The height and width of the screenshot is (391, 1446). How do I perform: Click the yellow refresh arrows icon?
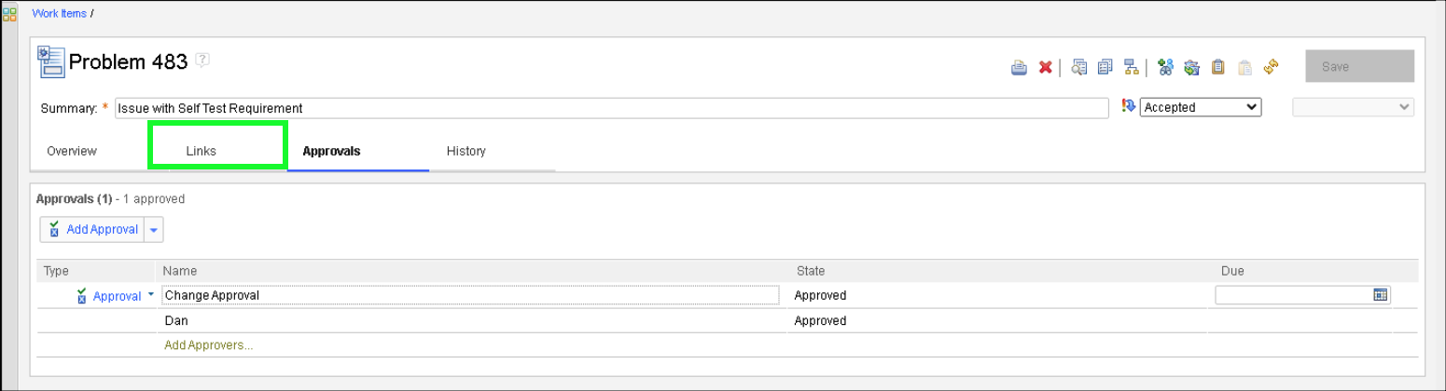(x=1270, y=67)
